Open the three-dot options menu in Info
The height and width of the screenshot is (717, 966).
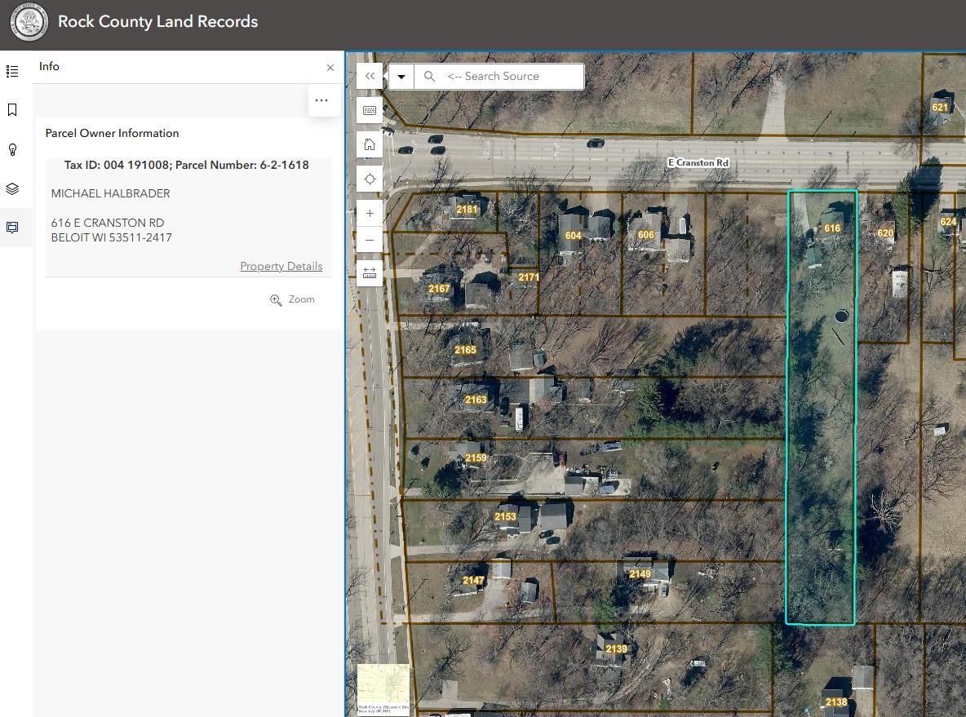tap(321, 100)
